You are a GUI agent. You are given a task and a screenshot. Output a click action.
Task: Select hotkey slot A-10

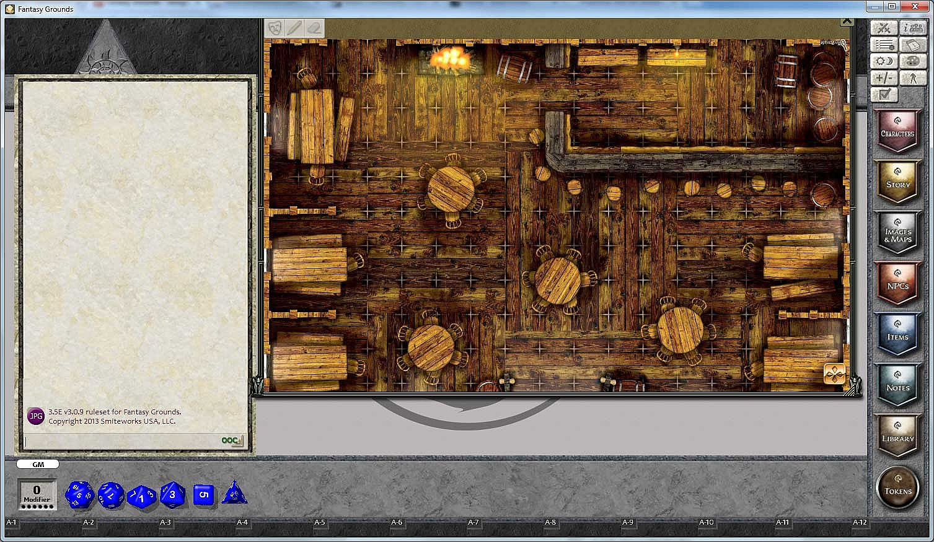pyautogui.click(x=707, y=522)
